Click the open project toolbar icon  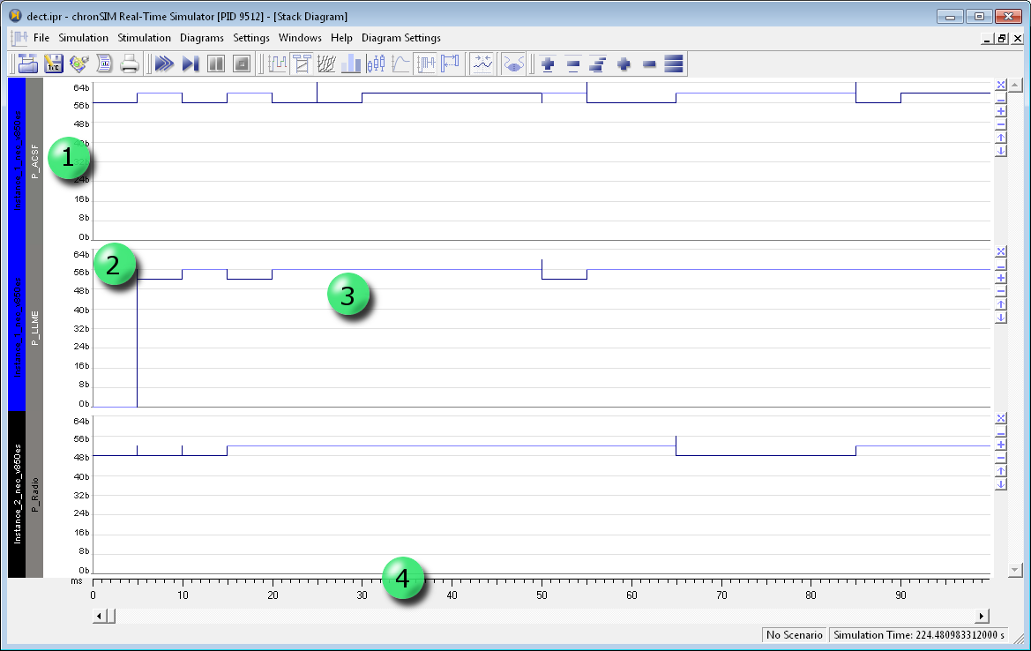coord(27,64)
